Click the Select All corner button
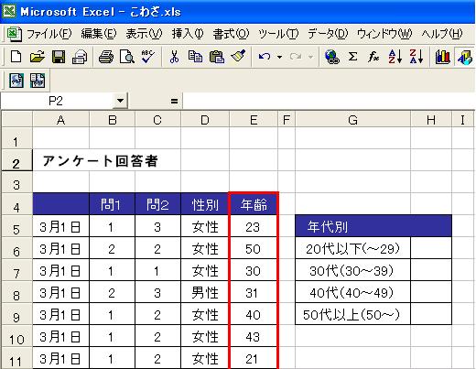Screen dimensions: 476x369 pyautogui.click(x=16, y=120)
